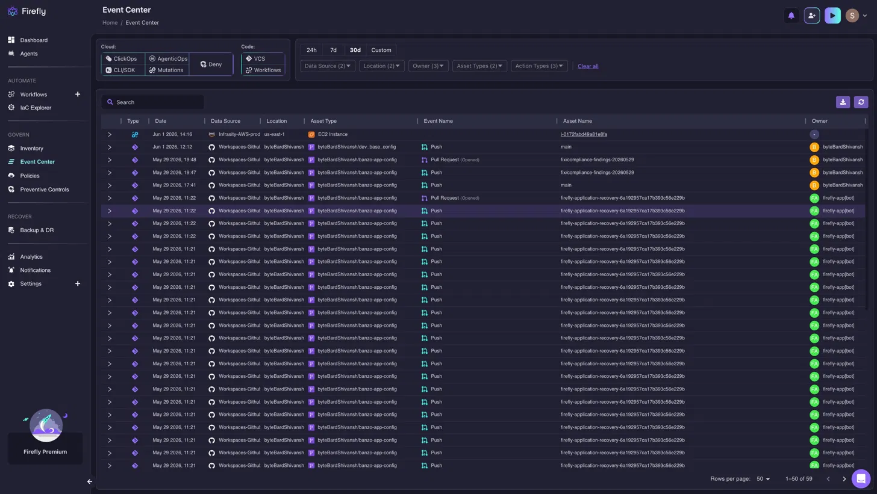This screenshot has height=494, width=877.
Task: Toggle the Workflows code filter
Action: click(x=263, y=70)
